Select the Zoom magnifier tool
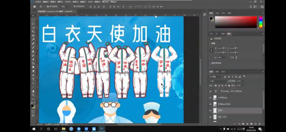The width and height of the screenshot is (286, 132). click(x=33, y=95)
